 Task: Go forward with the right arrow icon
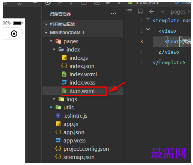tap(162, 12)
